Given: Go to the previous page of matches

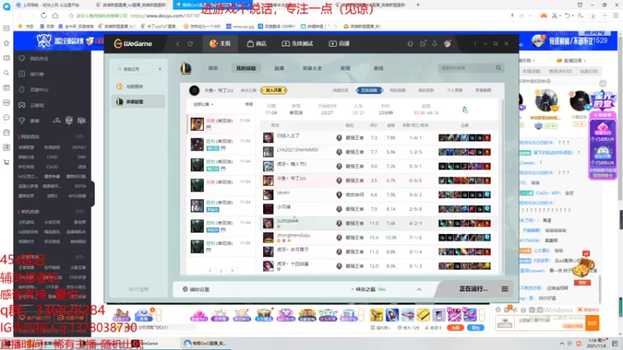Looking at the screenshot, I should (x=210, y=271).
